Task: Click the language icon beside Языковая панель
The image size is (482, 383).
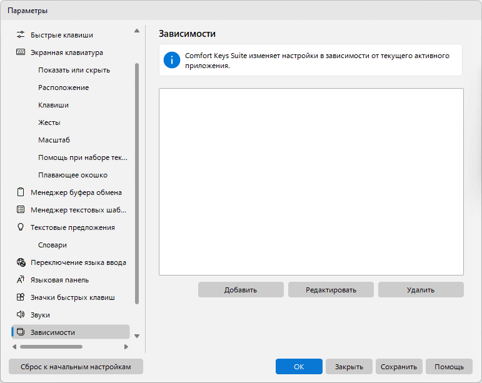Action: click(21, 279)
